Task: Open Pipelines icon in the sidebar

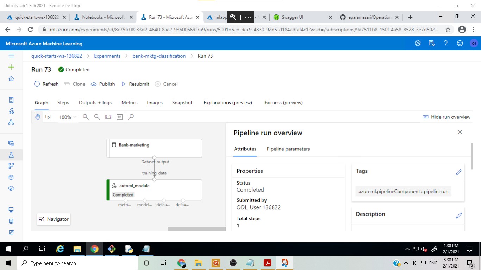Action: click(x=11, y=166)
